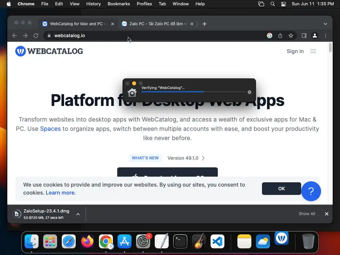Close the Zalo PC tab
Screen dimensions: 340x255
point(192,24)
